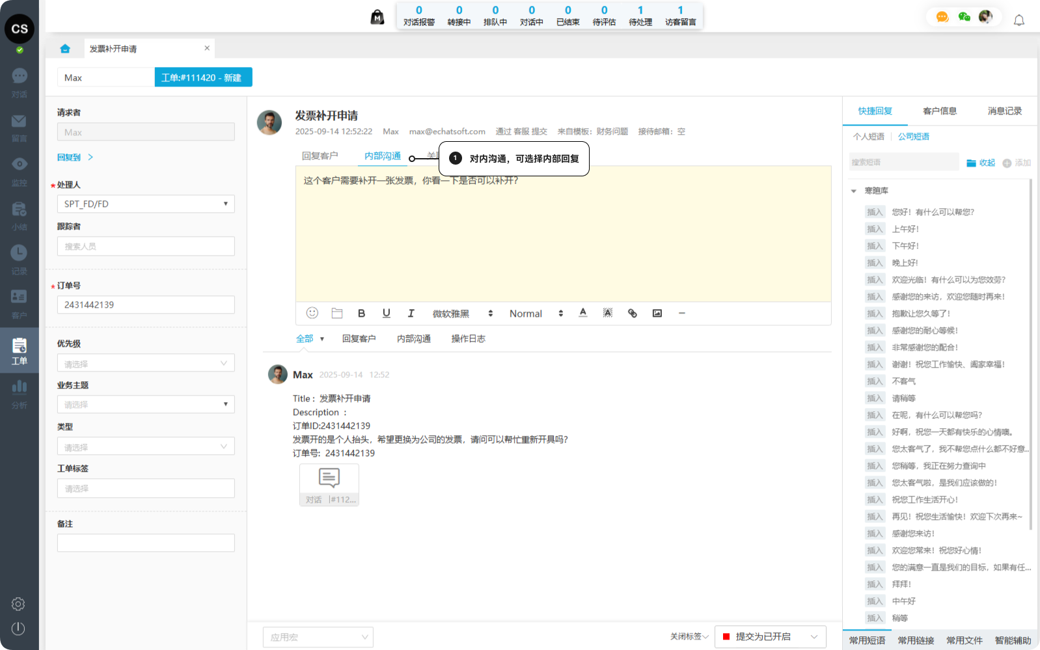Switch to the 客户信息 tab
This screenshot has width=1040, height=650.
coord(939,111)
